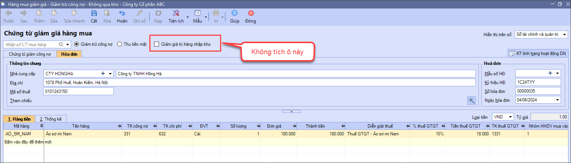571x163 pixels.
Task: Open the Loại tiền VND dropdown
Action: click(510, 117)
